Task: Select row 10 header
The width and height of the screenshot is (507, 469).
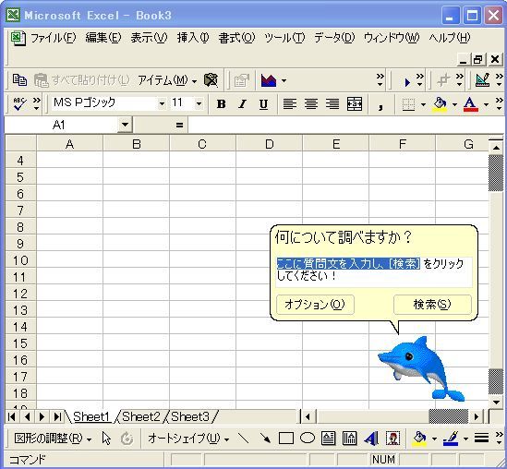Action: point(20,260)
